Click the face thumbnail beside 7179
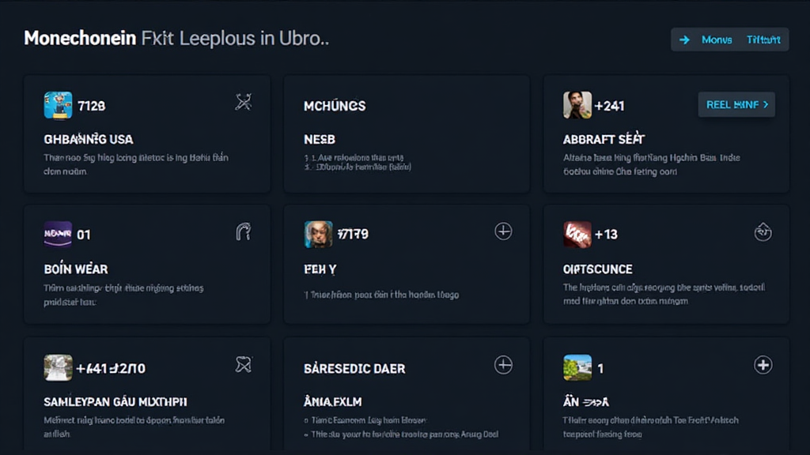The image size is (810, 455). [x=318, y=235]
